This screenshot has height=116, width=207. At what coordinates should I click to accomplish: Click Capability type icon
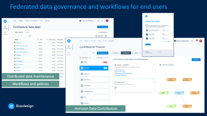pos(115,65)
